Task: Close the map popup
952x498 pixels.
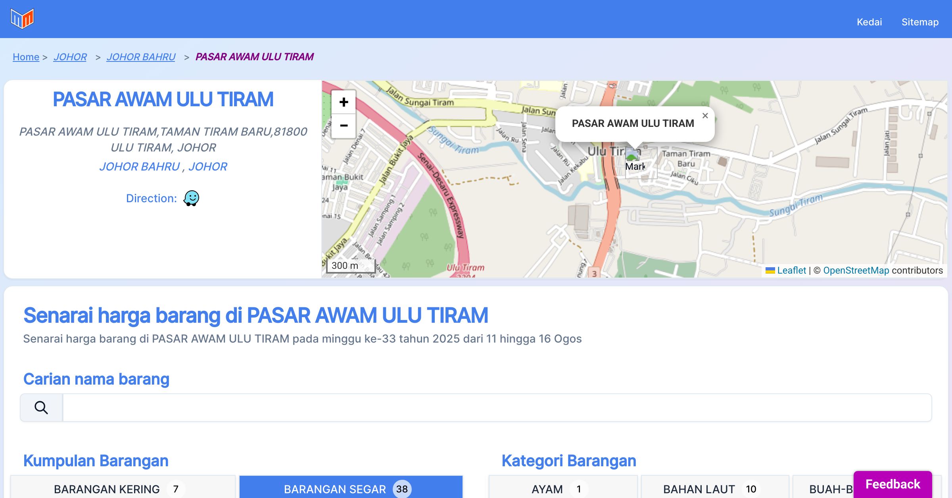Action: tap(705, 116)
